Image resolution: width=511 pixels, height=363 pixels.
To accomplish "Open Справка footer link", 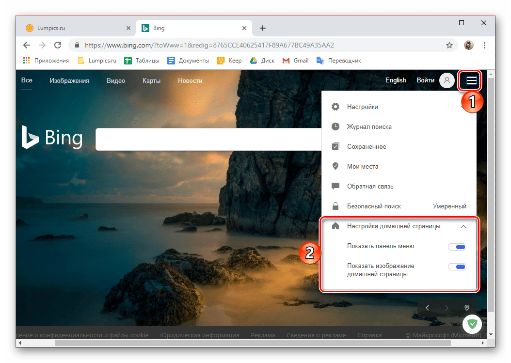I will pyautogui.click(x=369, y=335).
